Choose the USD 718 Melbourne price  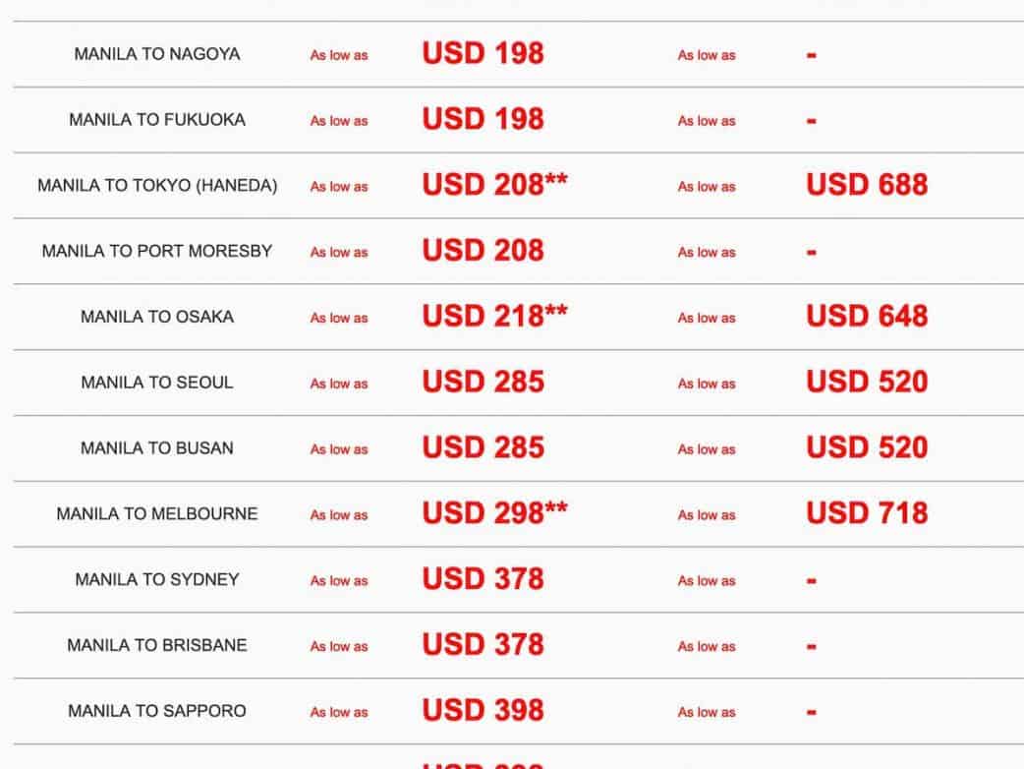point(867,512)
